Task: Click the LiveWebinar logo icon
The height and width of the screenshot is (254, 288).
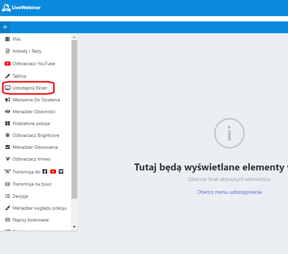Action: coord(6,8)
